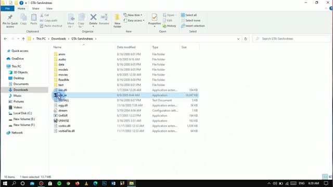Viewport: 333px width, 187px height.
Task: Select Network in navigation pane
Action: (x=15, y=133)
